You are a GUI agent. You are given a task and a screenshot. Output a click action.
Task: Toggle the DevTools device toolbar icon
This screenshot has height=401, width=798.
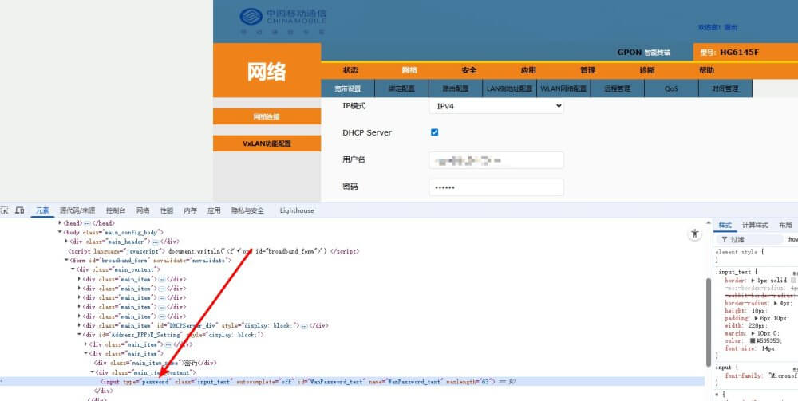pos(19,210)
